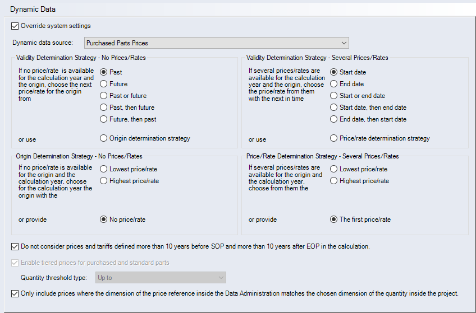Select Start or end date option
The height and width of the screenshot is (313, 476).
334,96
